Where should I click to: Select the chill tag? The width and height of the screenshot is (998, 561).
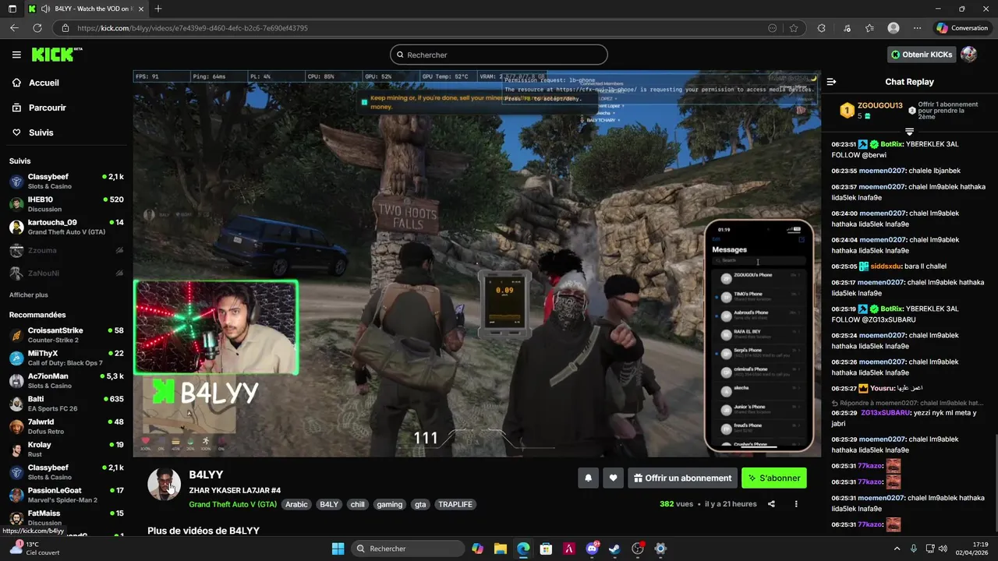tap(357, 504)
